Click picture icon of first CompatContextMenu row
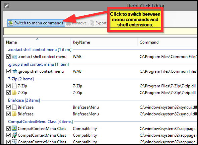 pos(14,128)
